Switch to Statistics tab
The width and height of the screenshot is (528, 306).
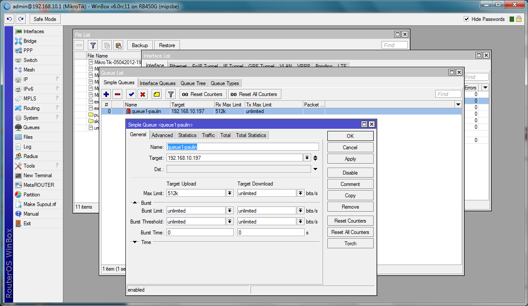[x=188, y=135]
